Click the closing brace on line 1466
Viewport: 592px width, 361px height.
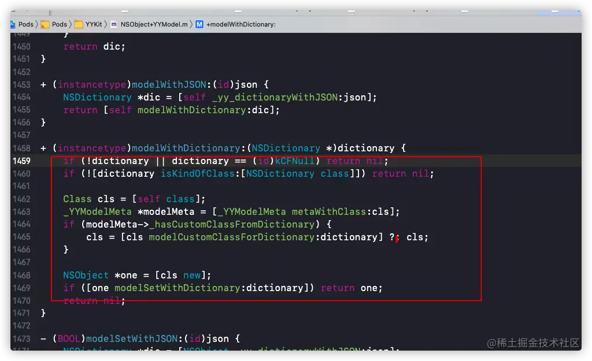pyautogui.click(x=66, y=250)
